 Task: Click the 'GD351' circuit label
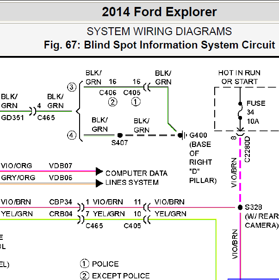click(x=12, y=118)
